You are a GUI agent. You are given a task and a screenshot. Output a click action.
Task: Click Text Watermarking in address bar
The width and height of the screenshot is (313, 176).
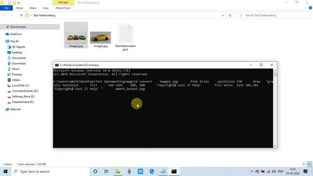pos(44,15)
